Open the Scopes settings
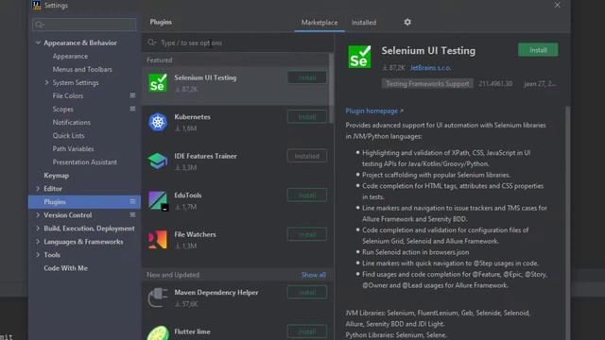 coord(62,110)
